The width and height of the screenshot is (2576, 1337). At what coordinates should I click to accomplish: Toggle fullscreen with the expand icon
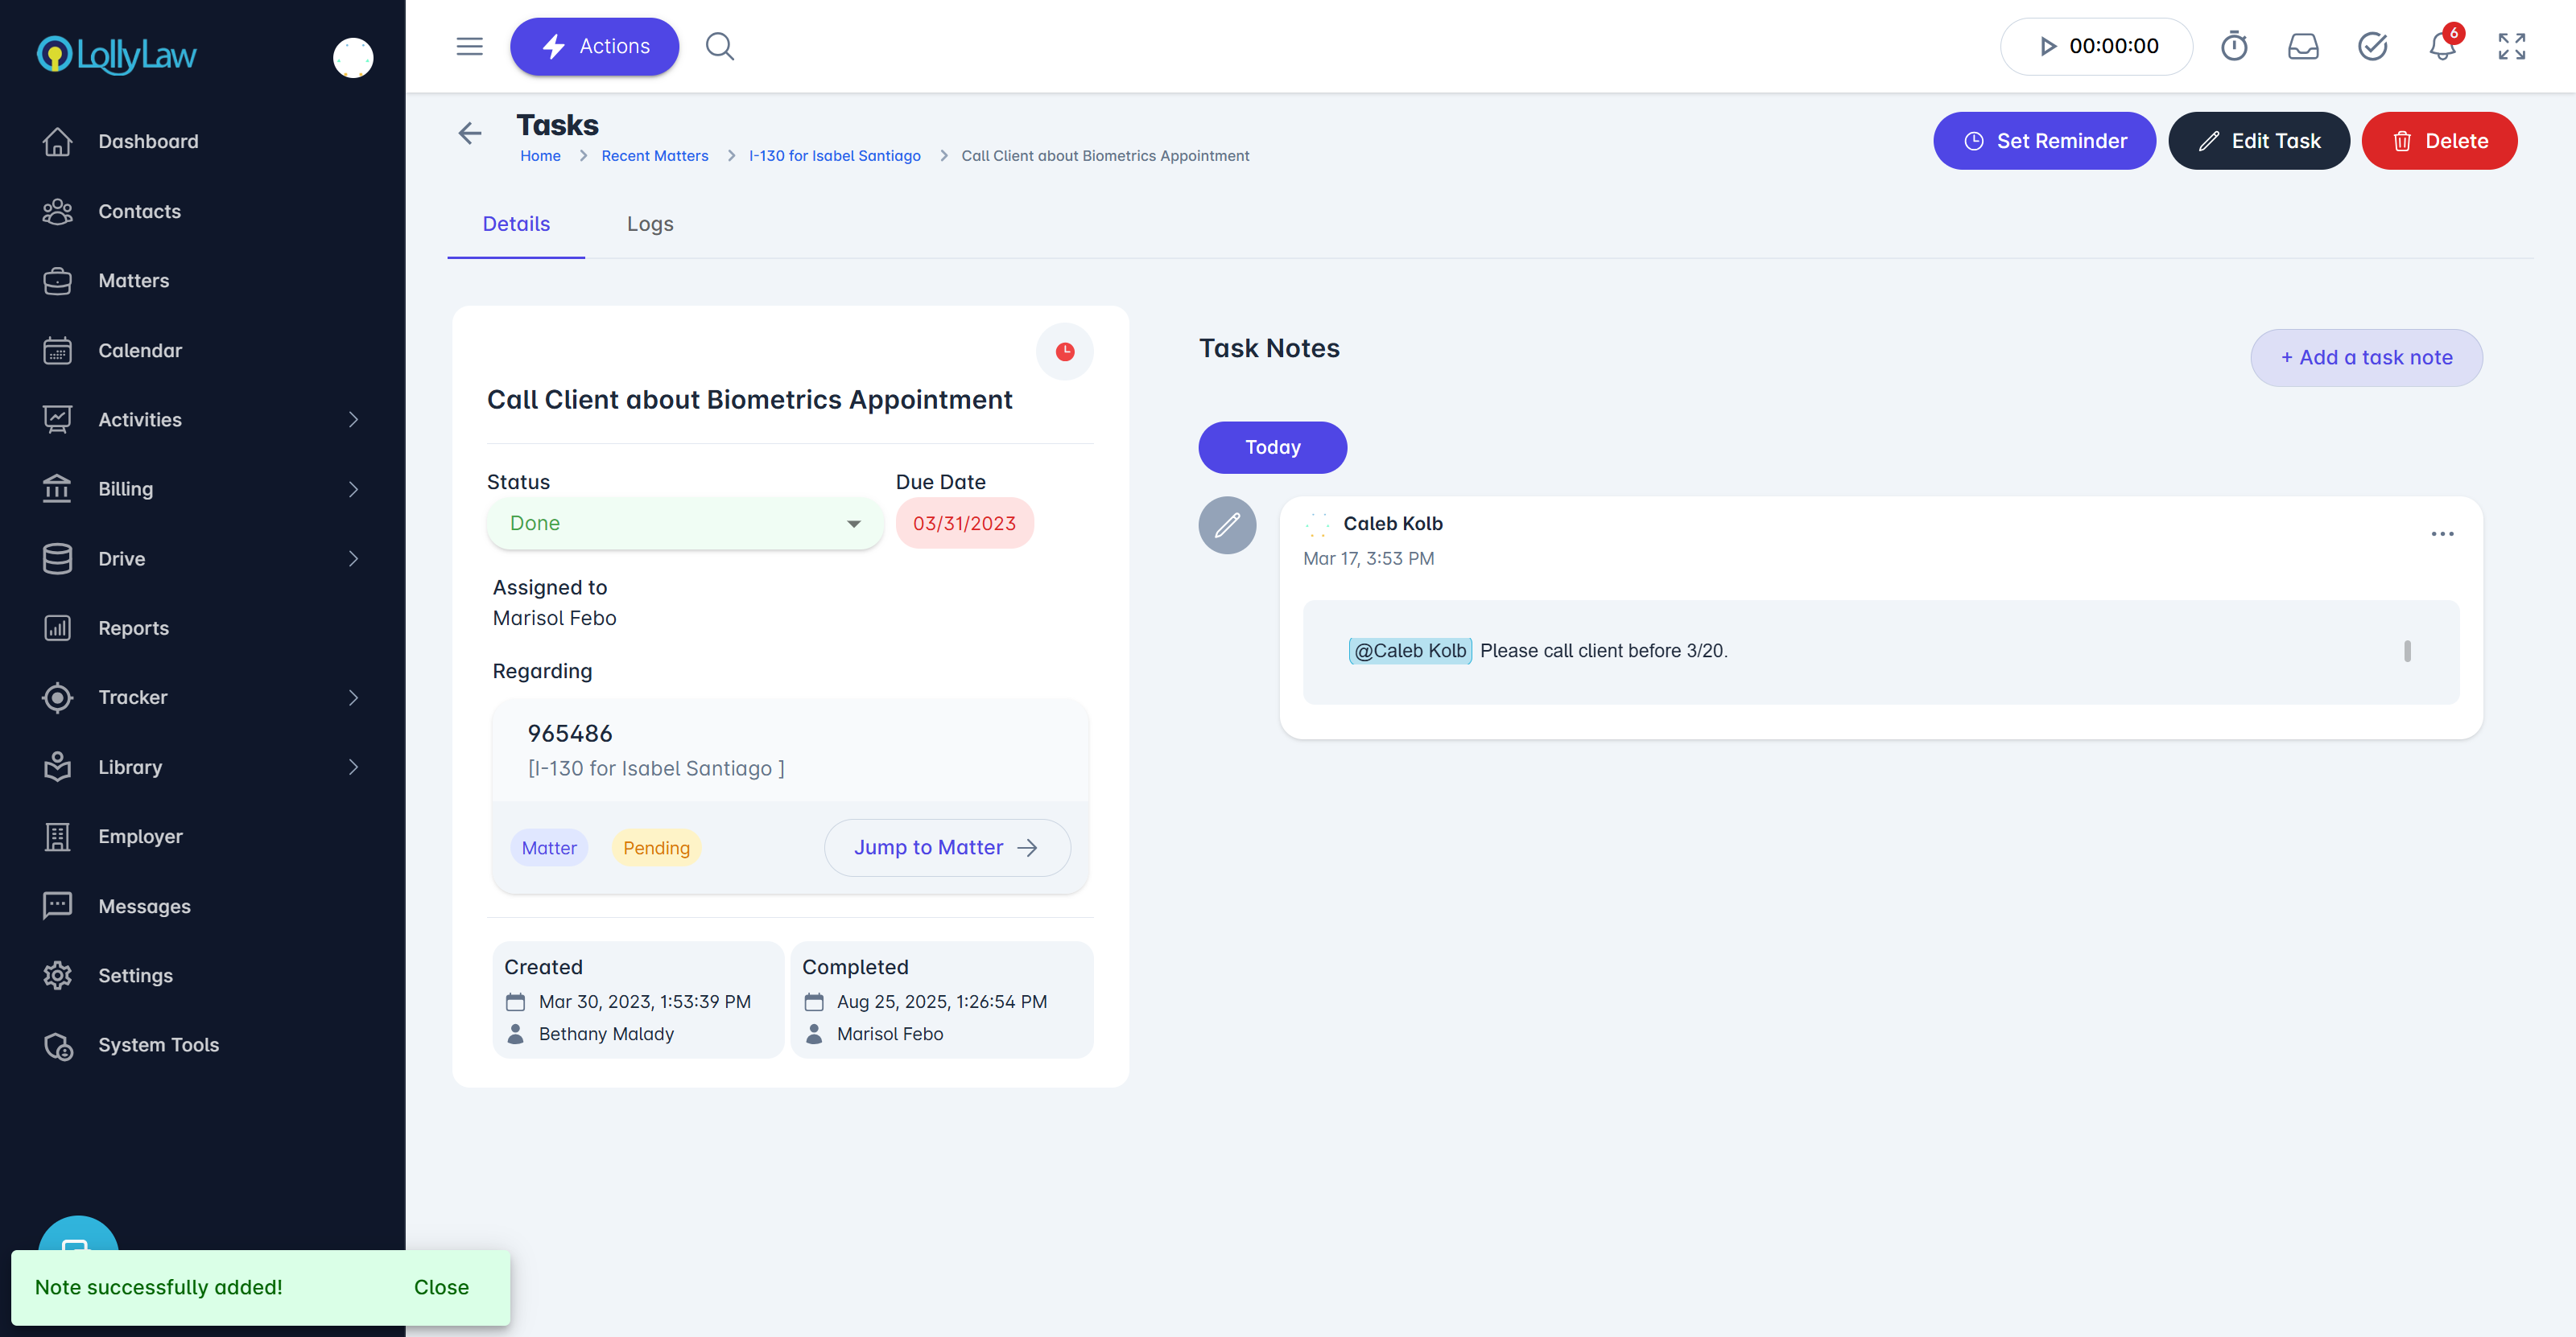[x=2511, y=46]
